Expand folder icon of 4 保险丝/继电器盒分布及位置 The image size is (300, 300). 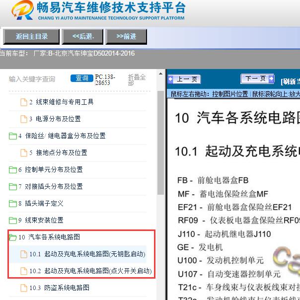13,136
